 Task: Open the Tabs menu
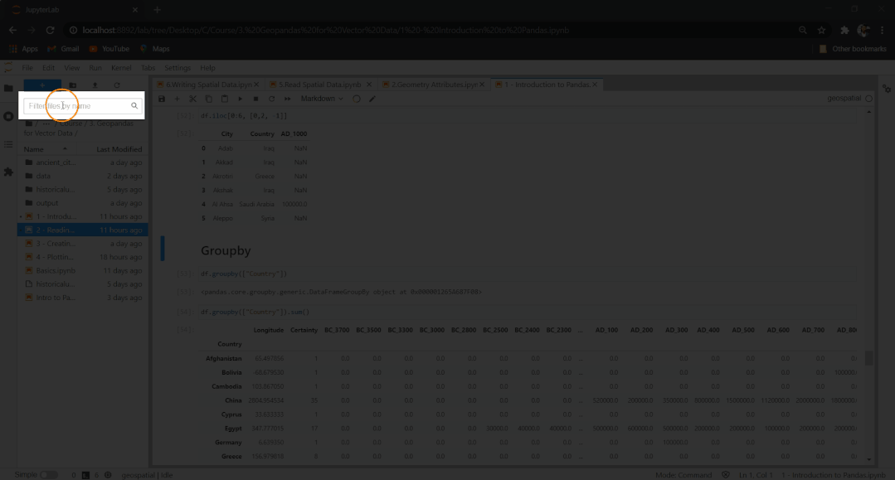[148, 68]
